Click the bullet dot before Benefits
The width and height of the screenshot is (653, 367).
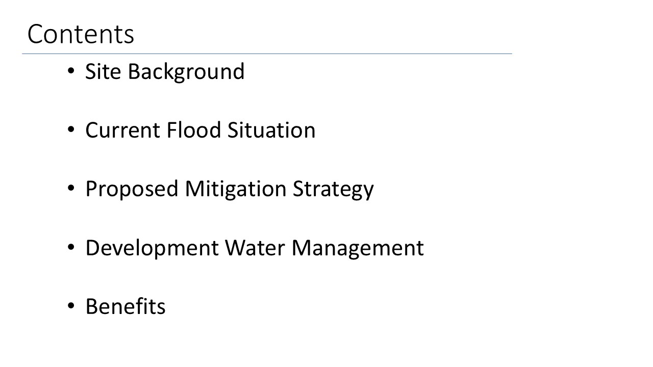click(x=71, y=307)
